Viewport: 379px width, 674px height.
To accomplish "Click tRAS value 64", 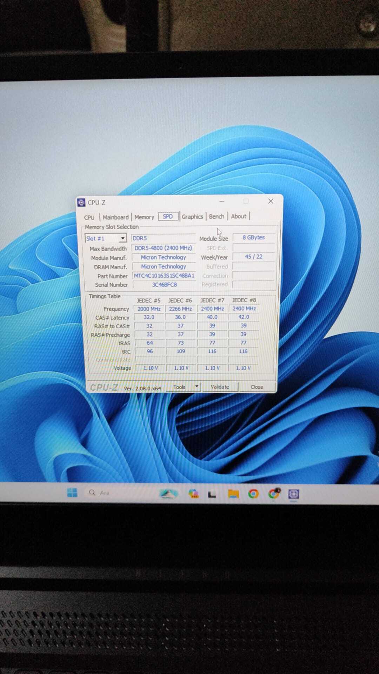I will point(150,343).
